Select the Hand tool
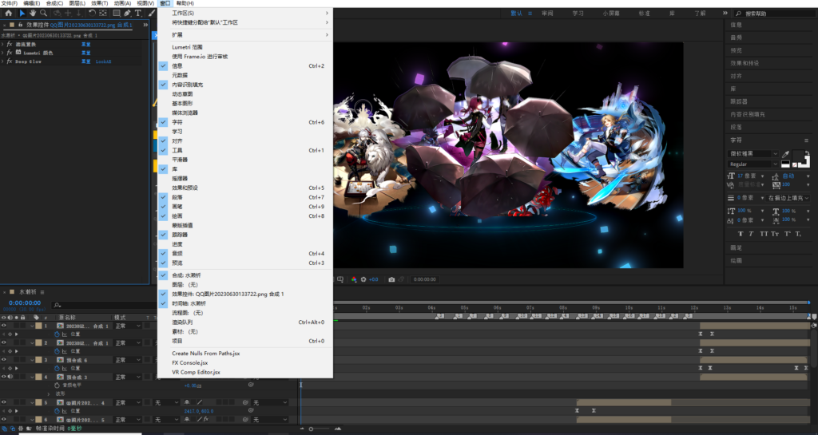Screen dimensions: 818x435 (x=33, y=13)
